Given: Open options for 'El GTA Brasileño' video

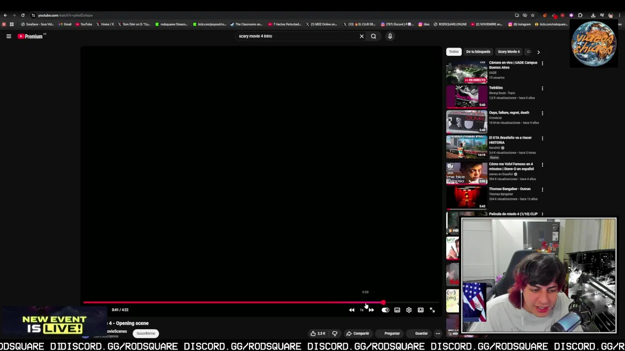Looking at the screenshot, I should tap(542, 138).
